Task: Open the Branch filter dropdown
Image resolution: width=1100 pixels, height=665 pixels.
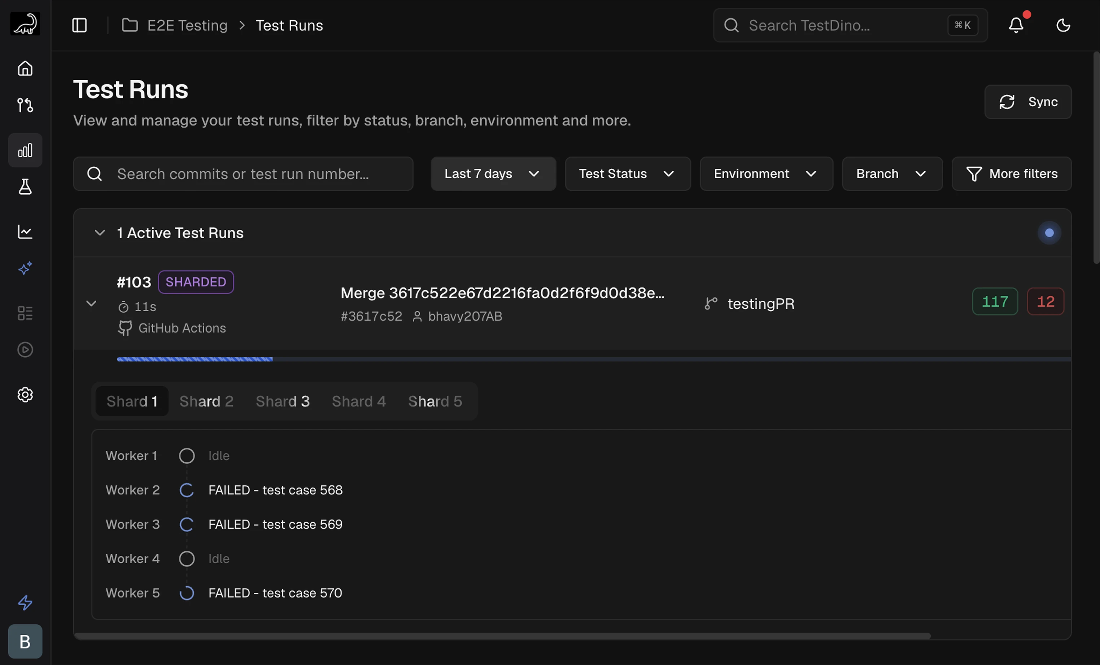Action: 892,174
